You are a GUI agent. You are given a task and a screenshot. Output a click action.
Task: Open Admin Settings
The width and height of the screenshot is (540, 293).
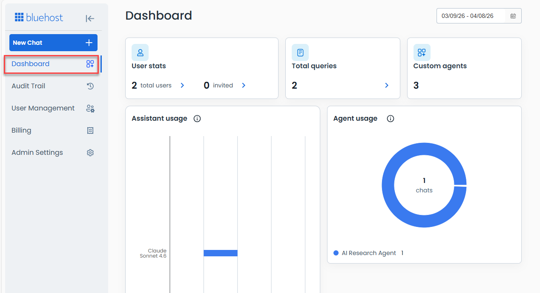pos(53,153)
